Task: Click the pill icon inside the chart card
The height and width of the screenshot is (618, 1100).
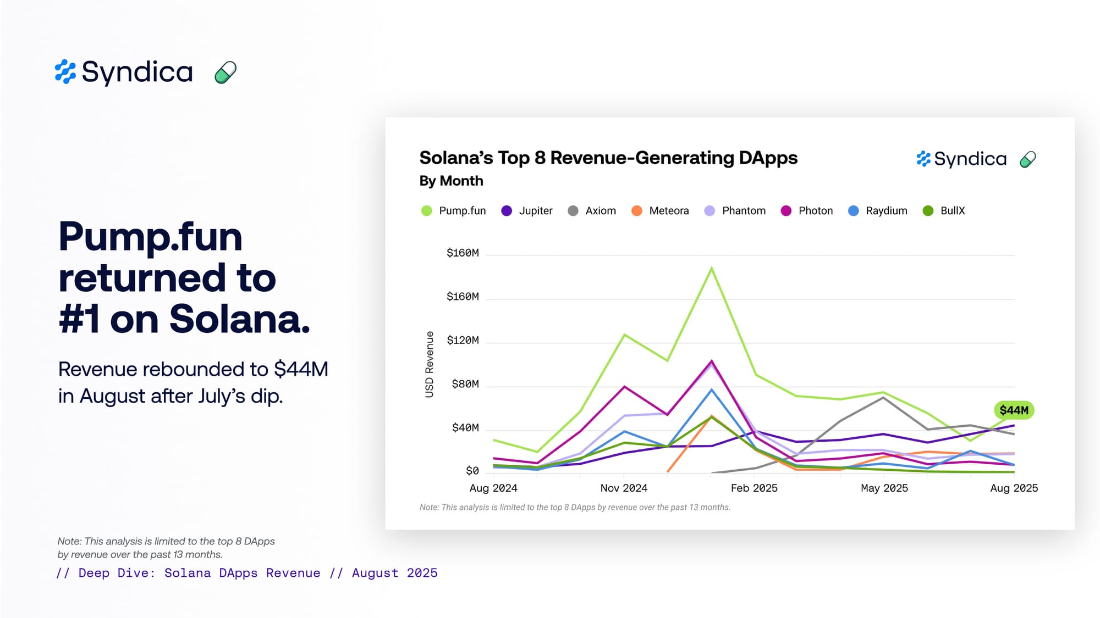Action: [x=1027, y=159]
